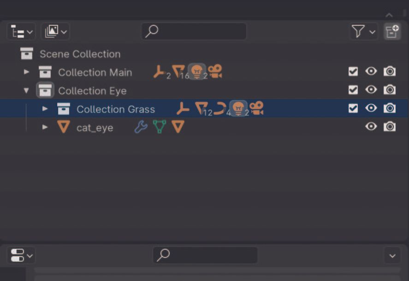Collapse Collection Eye with its disclosure triangle

26,90
